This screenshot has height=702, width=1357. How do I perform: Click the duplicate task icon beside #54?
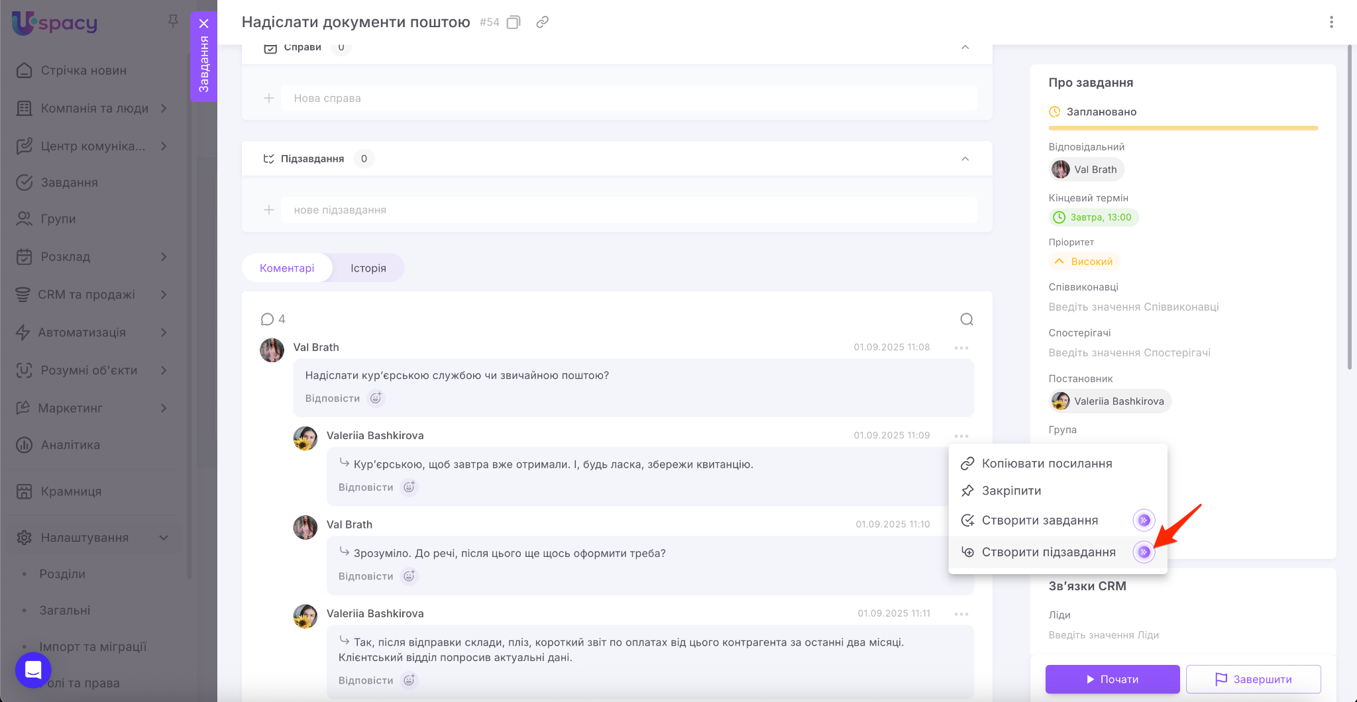pyautogui.click(x=514, y=23)
